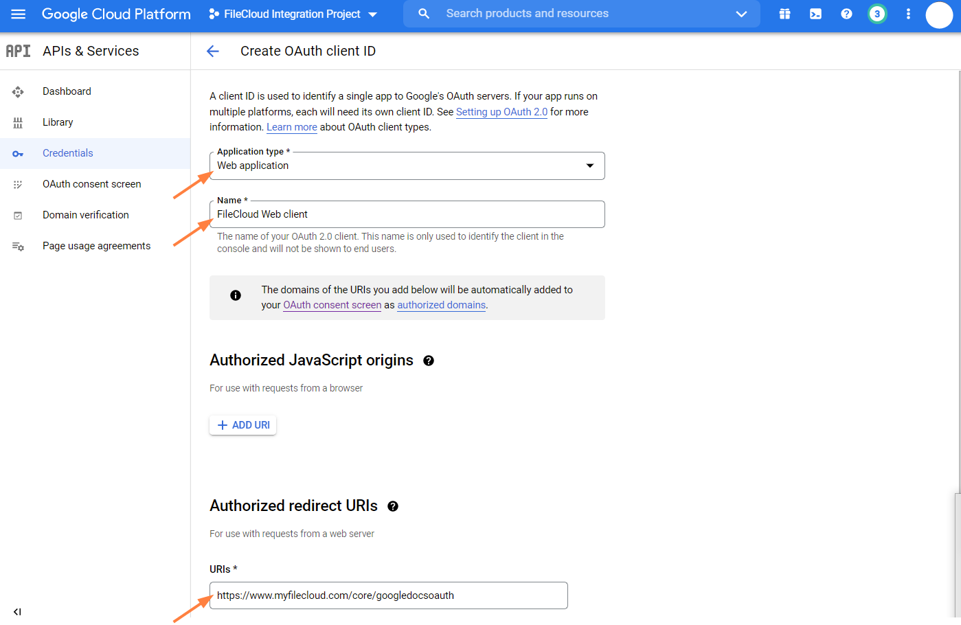The height and width of the screenshot is (625, 961).
Task: Show help for Authorized JavaScript origins
Action: 428,360
